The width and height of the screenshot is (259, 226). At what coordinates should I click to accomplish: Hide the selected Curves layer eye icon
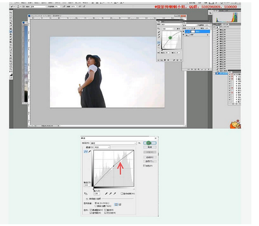183,31
